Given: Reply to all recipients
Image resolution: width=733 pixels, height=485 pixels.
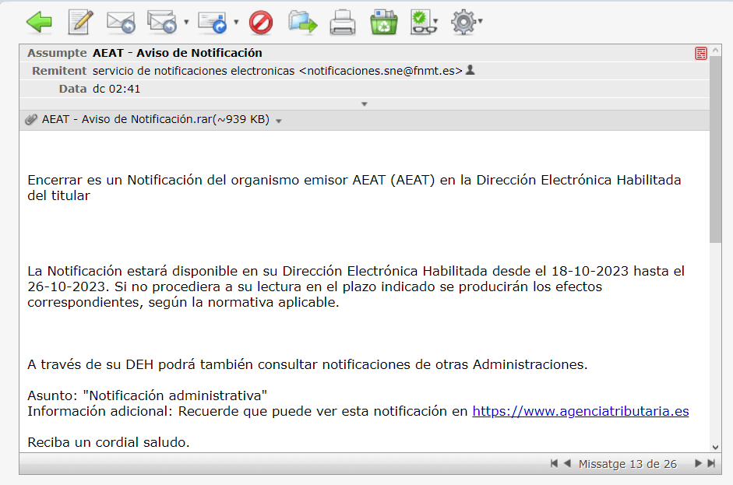Looking at the screenshot, I should 162,22.
